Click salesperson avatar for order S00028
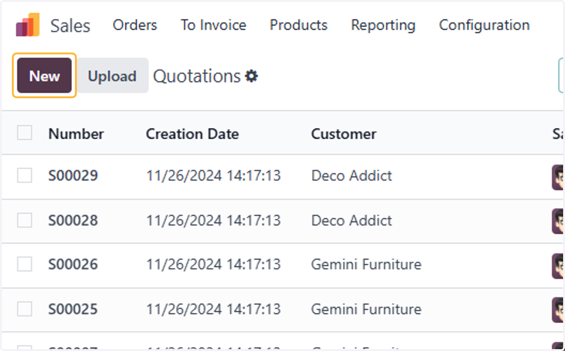This screenshot has height=351, width=565. [558, 221]
